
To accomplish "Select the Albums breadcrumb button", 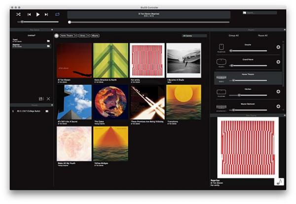I will (95, 35).
